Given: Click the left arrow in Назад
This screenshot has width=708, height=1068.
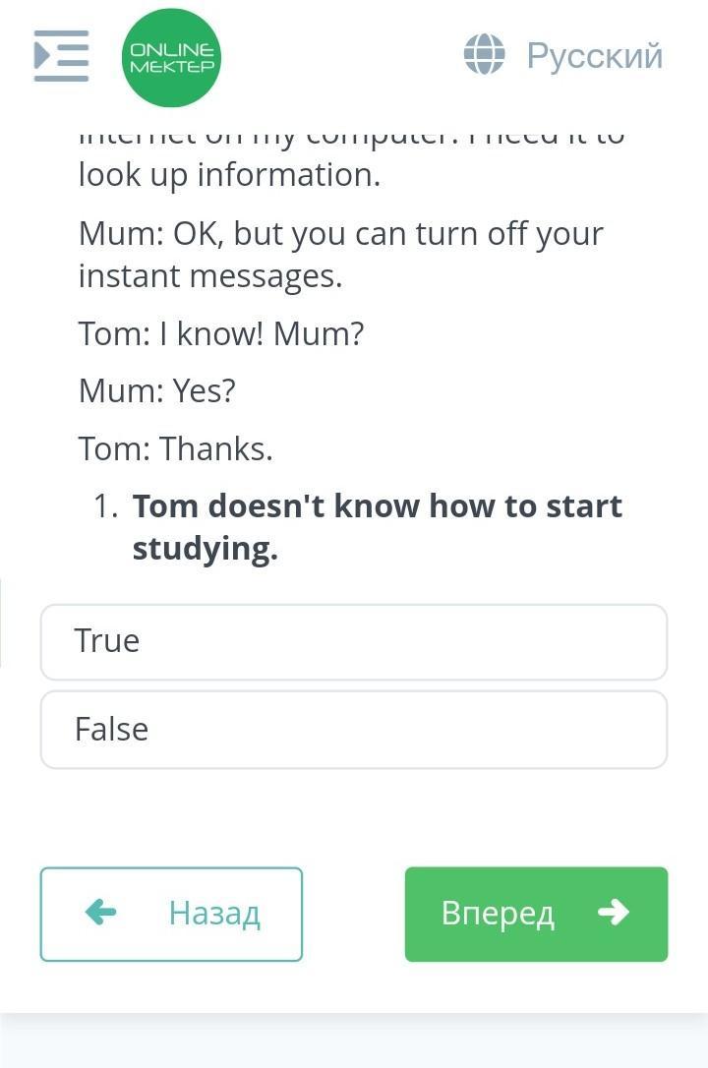Looking at the screenshot, I should tap(101, 913).
